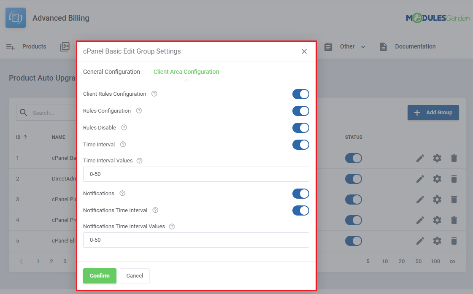Show help for Time Interval Values
This screenshot has width=473, height=294.
tap(139, 161)
